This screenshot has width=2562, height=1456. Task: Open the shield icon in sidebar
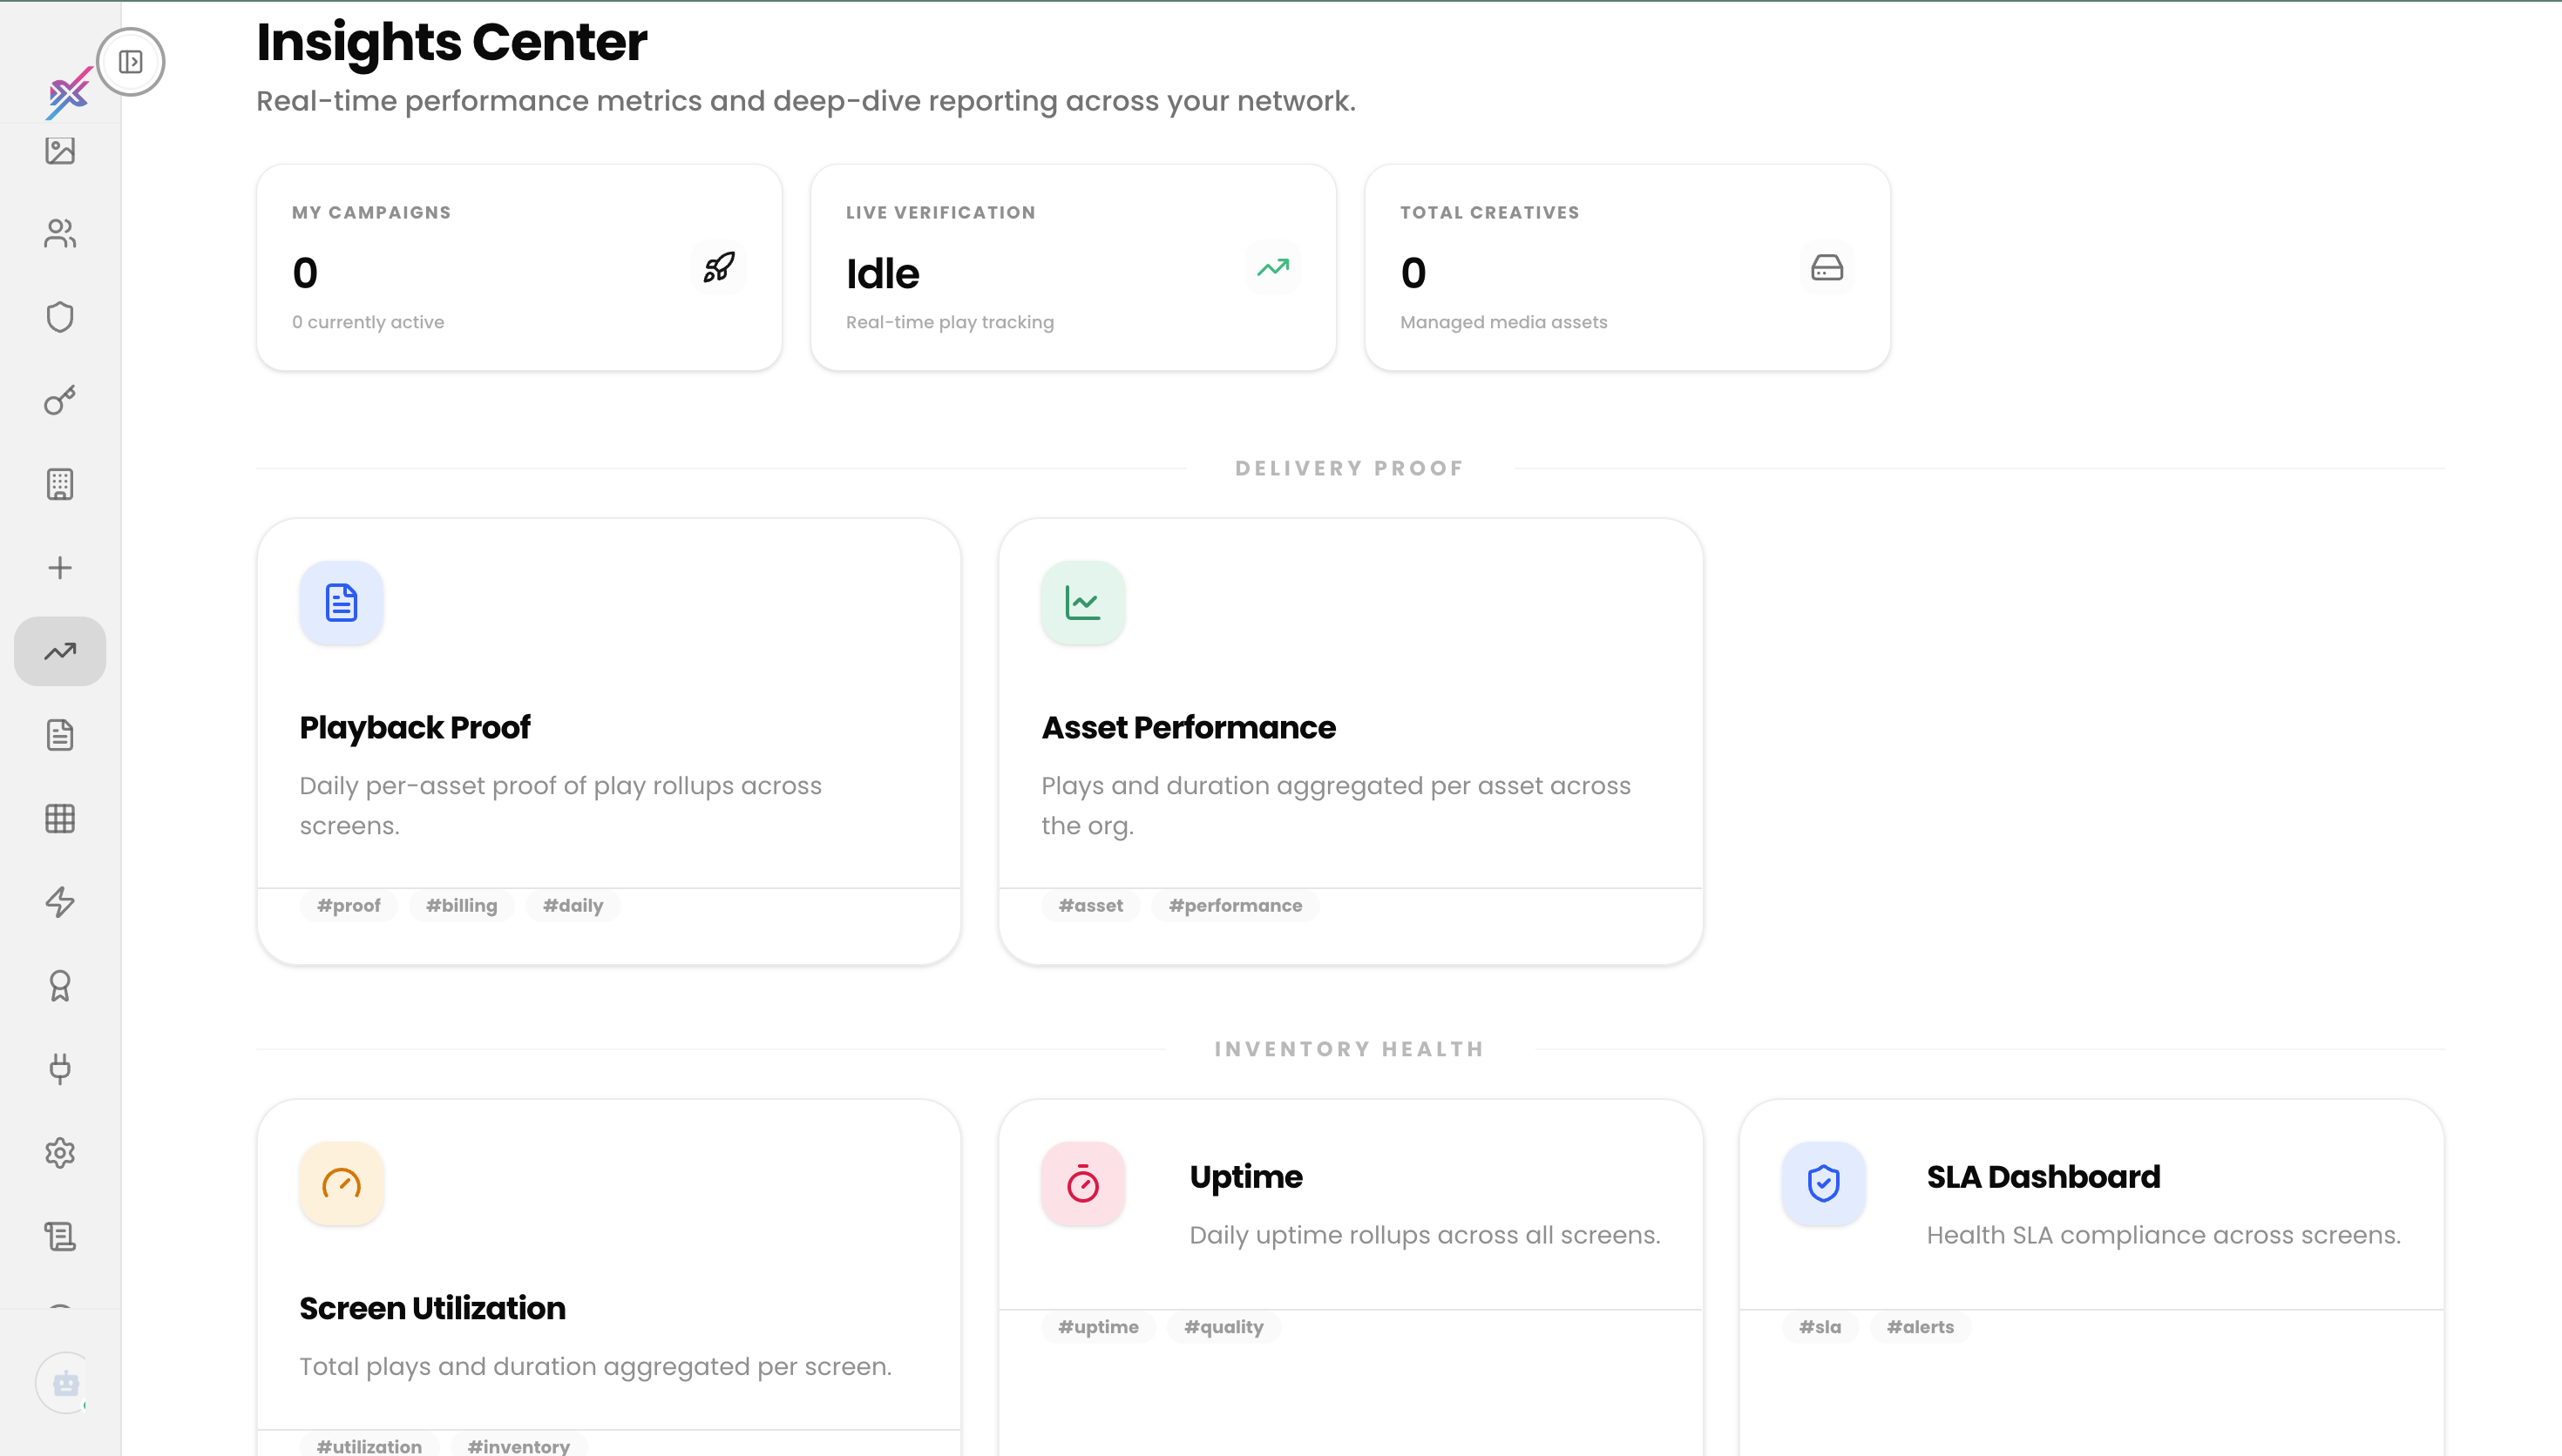60,317
